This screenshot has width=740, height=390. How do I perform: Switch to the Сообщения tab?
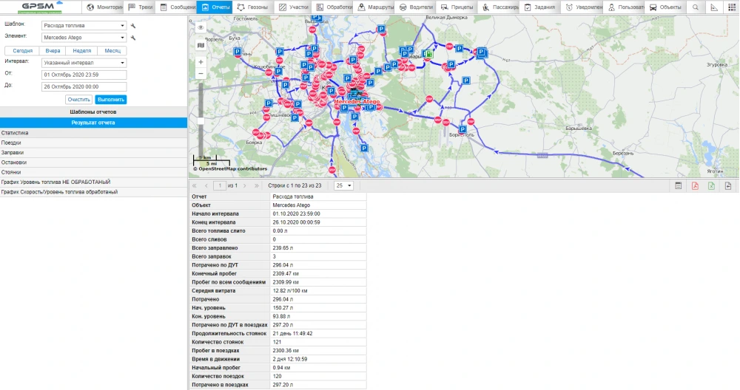pos(176,7)
